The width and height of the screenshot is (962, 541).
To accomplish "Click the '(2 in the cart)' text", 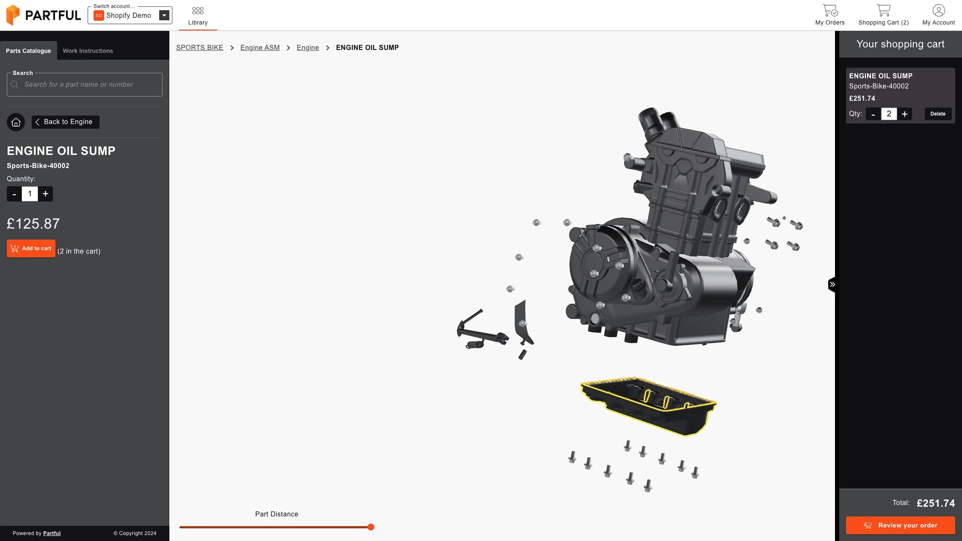I will point(79,251).
